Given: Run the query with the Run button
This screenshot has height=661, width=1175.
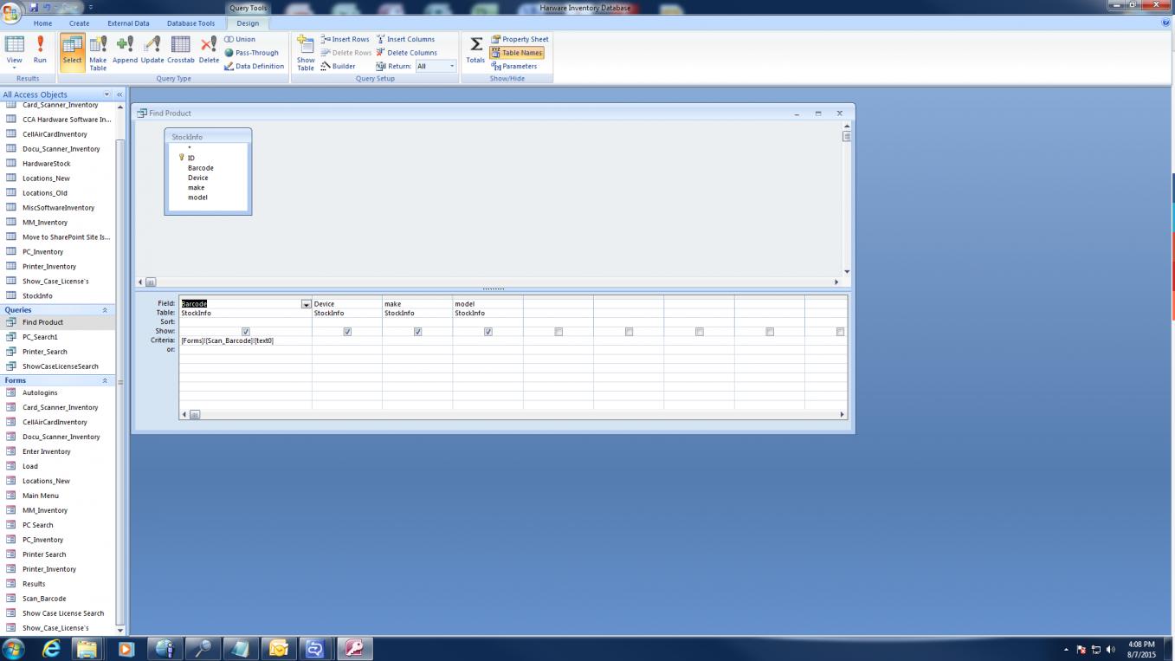Looking at the screenshot, I should pos(40,50).
